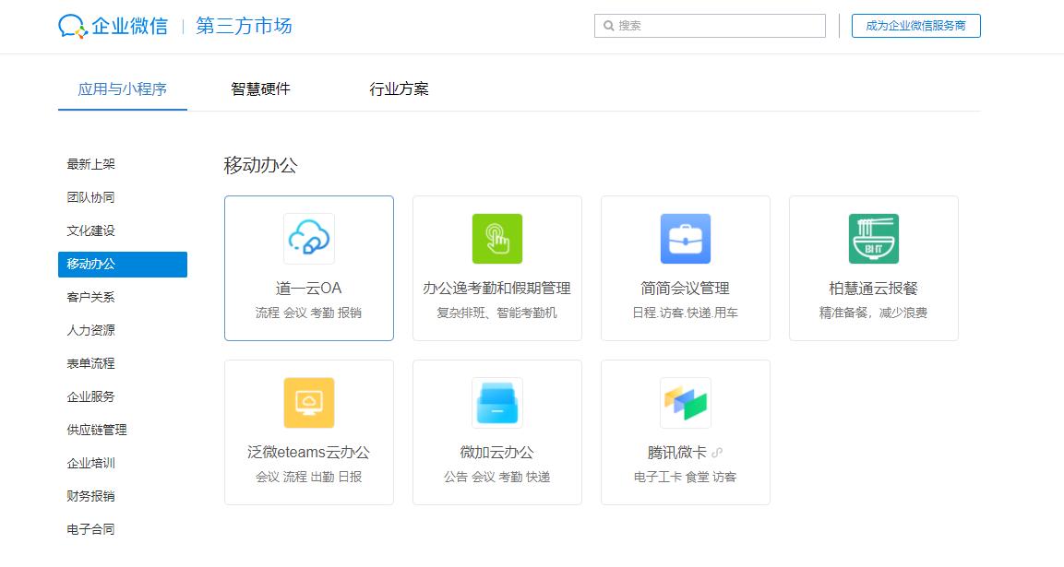Screen dimensions: 1064x567
Task: Click the search magnifier icon
Action: click(x=606, y=26)
